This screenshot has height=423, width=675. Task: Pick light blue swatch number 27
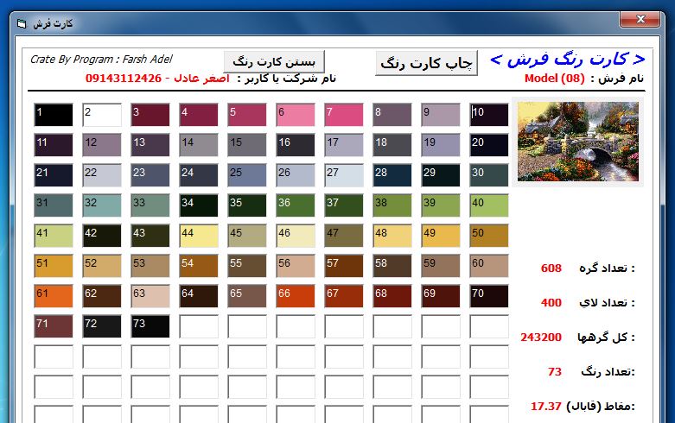click(x=344, y=176)
